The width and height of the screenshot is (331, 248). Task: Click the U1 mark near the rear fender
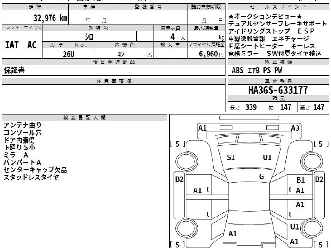(x=295, y=227)
